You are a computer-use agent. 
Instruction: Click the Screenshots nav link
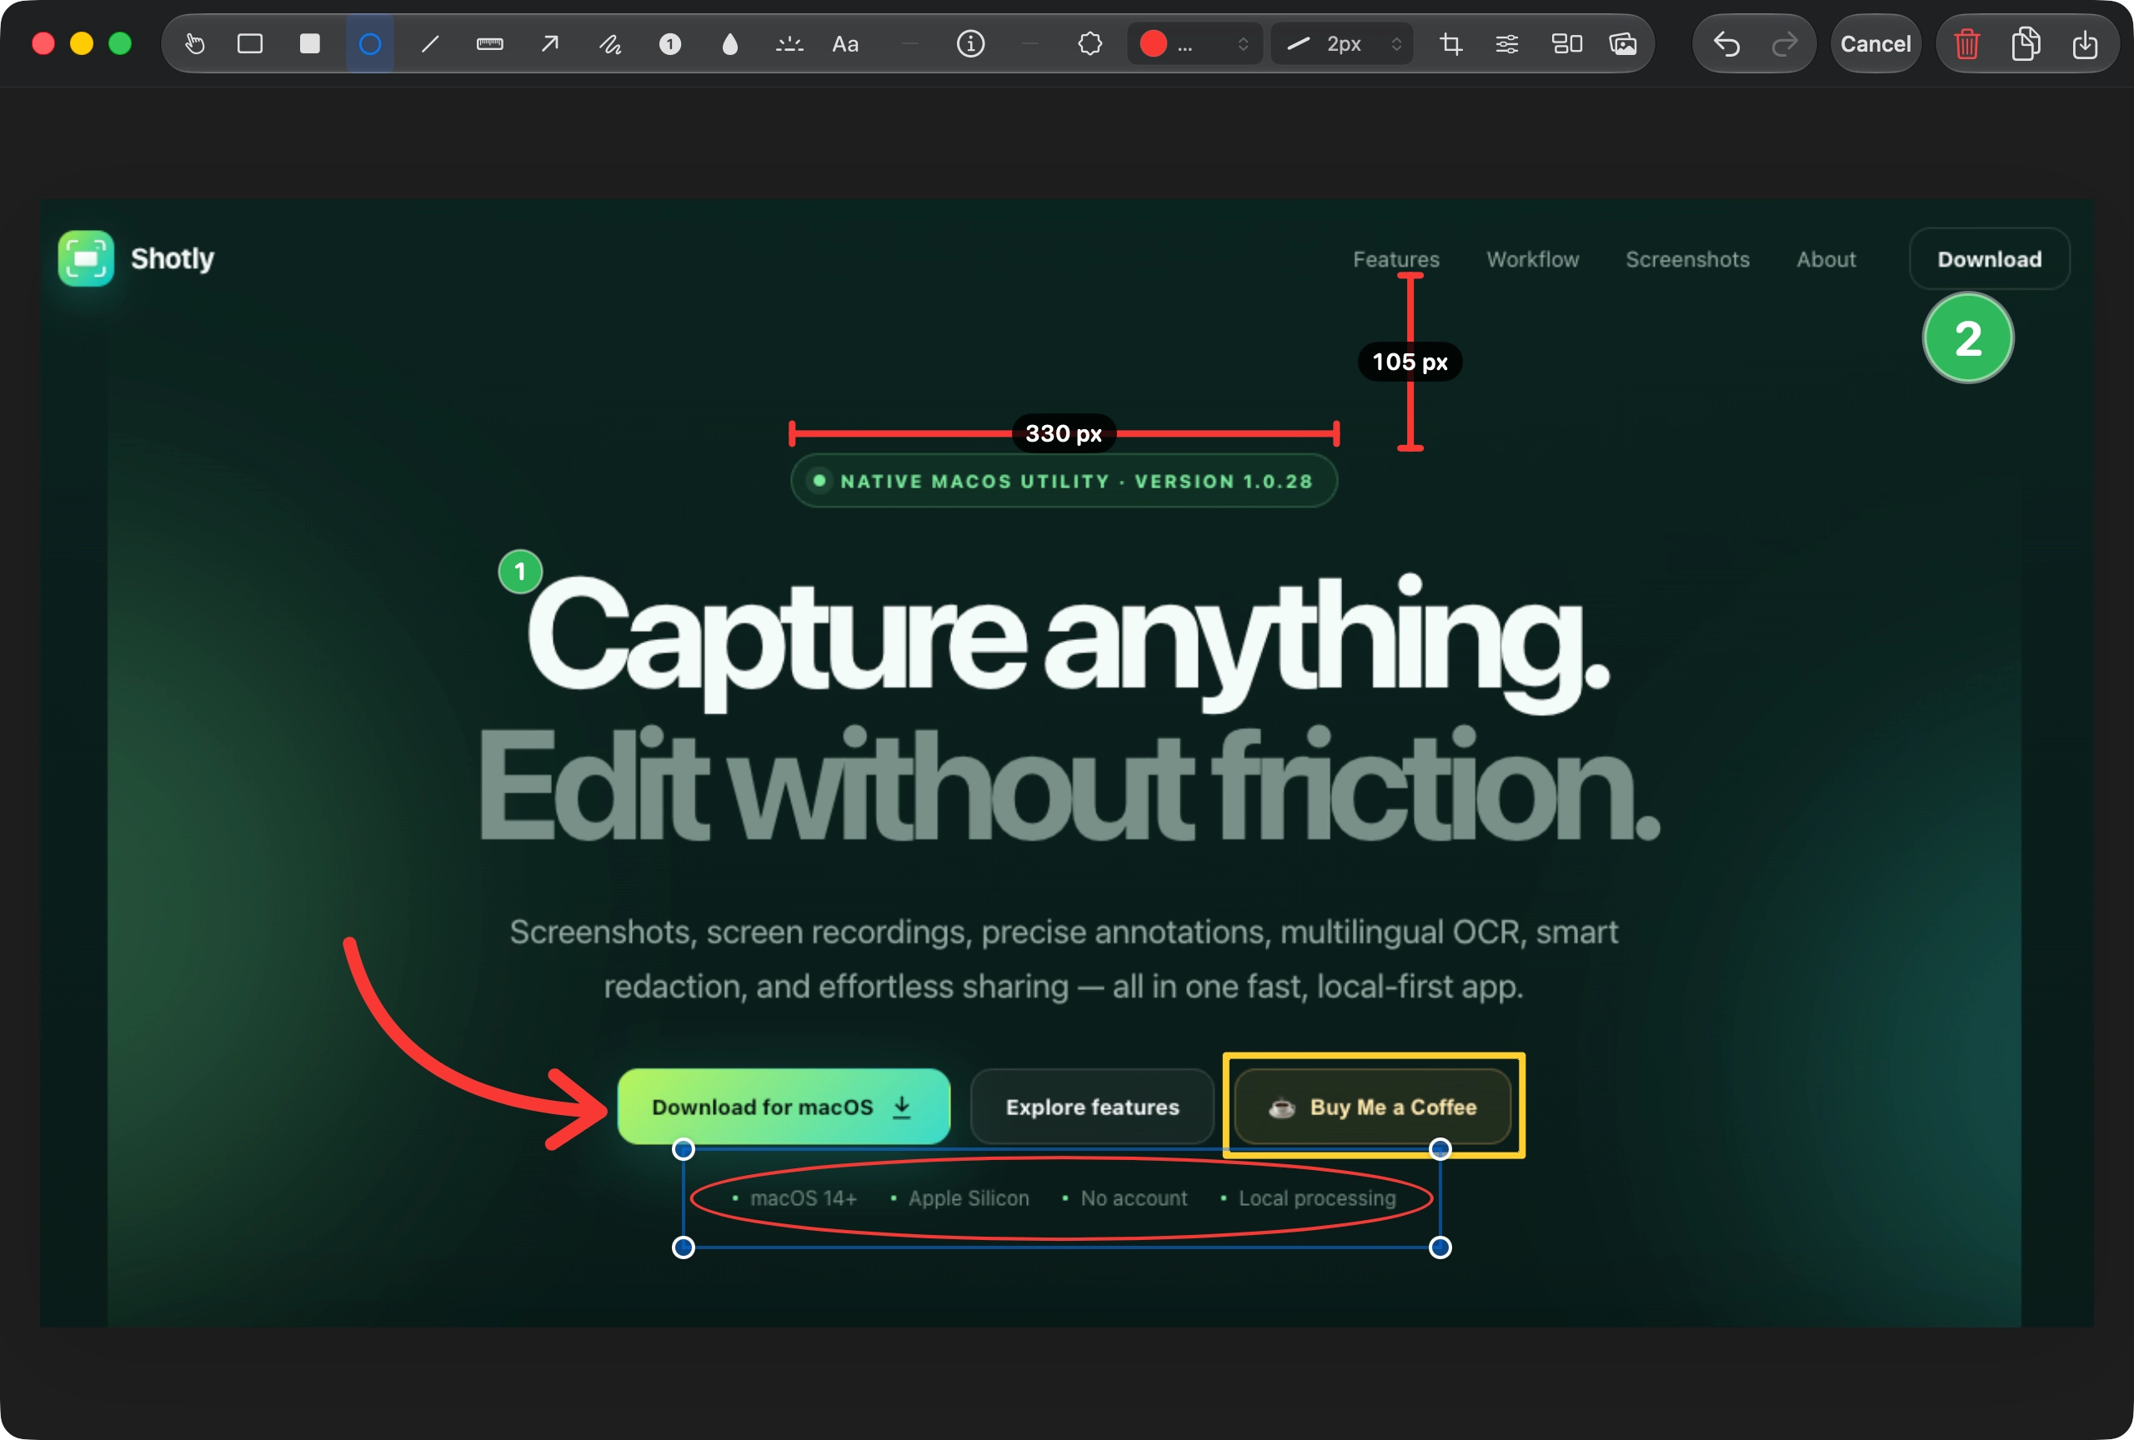pos(1688,259)
